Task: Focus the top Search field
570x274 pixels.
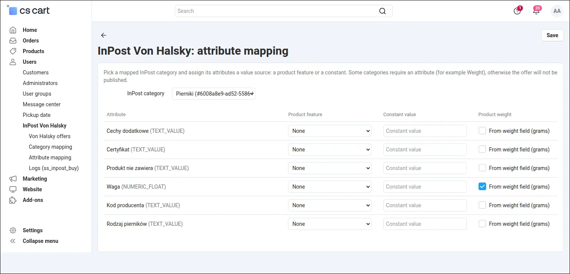Action: pyautogui.click(x=283, y=11)
